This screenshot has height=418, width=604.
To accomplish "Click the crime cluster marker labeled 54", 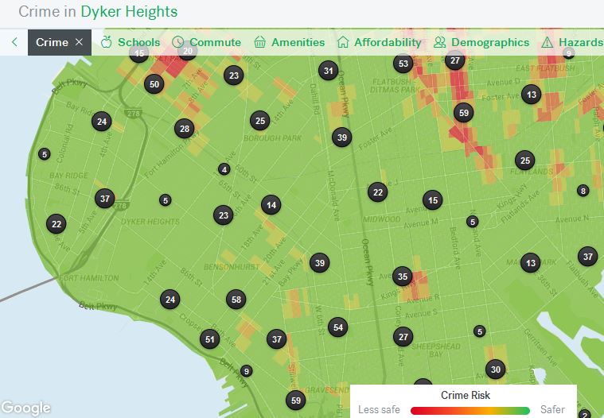I will [338, 327].
